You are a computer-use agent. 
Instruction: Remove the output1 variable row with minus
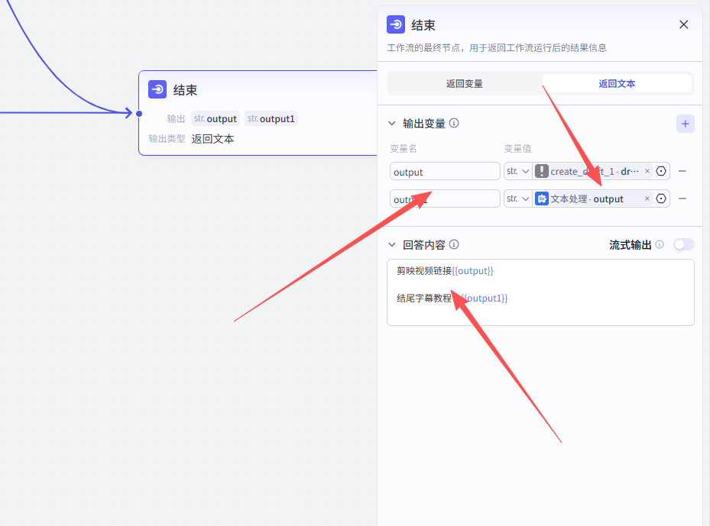tap(682, 198)
